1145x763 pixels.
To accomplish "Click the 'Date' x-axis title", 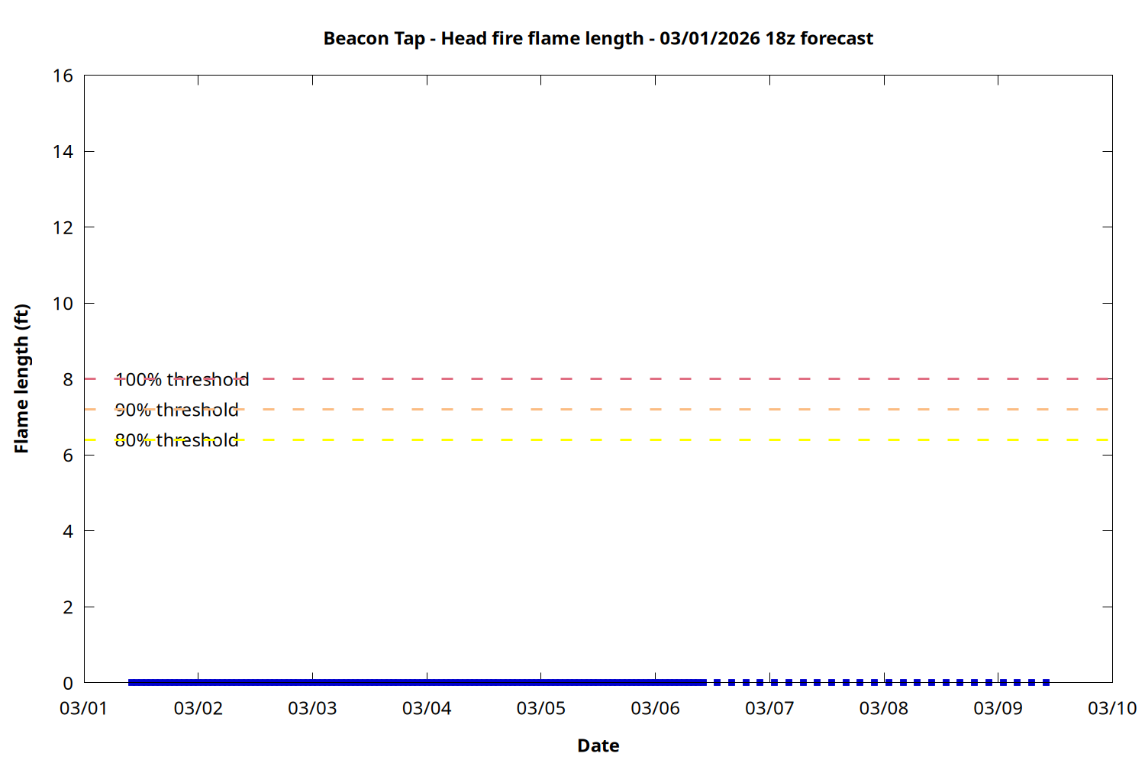I will 598,745.
